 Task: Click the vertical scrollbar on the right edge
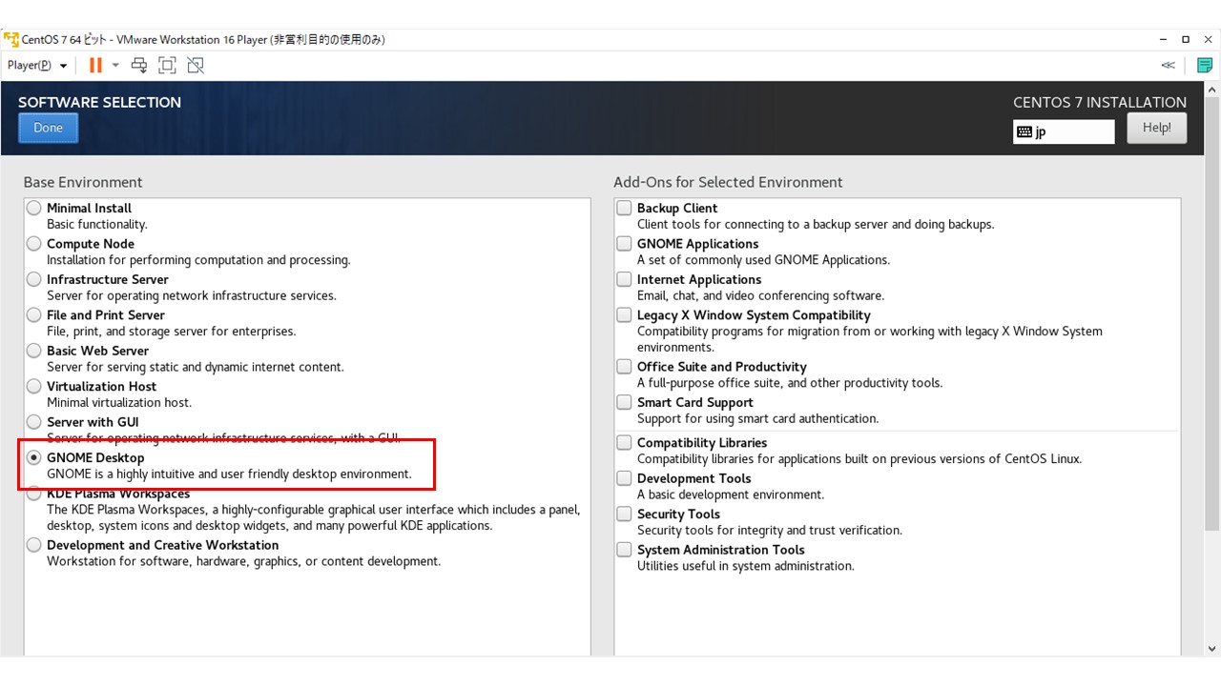(1212, 314)
